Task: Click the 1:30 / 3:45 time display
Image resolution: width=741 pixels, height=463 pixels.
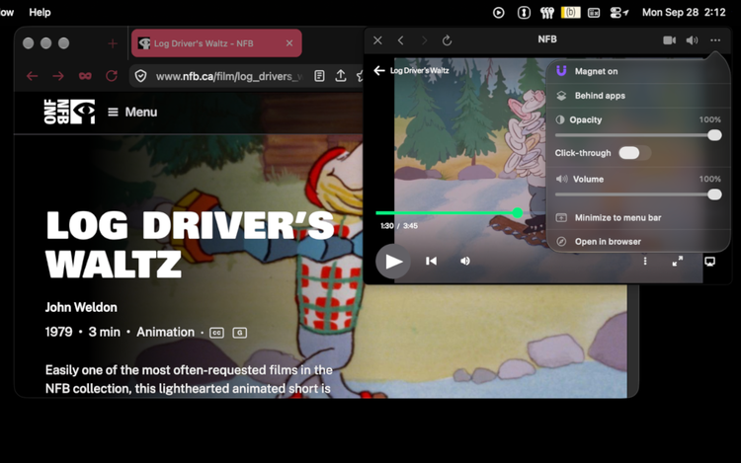Action: coord(399,226)
